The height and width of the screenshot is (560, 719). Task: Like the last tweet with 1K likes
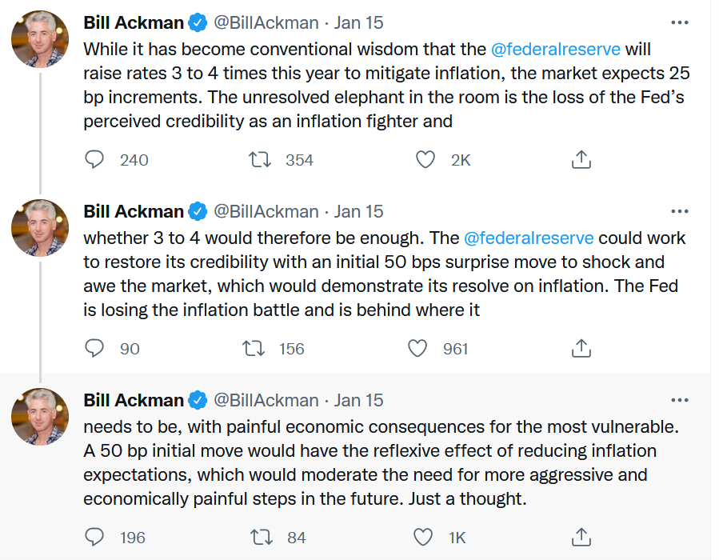click(x=425, y=538)
